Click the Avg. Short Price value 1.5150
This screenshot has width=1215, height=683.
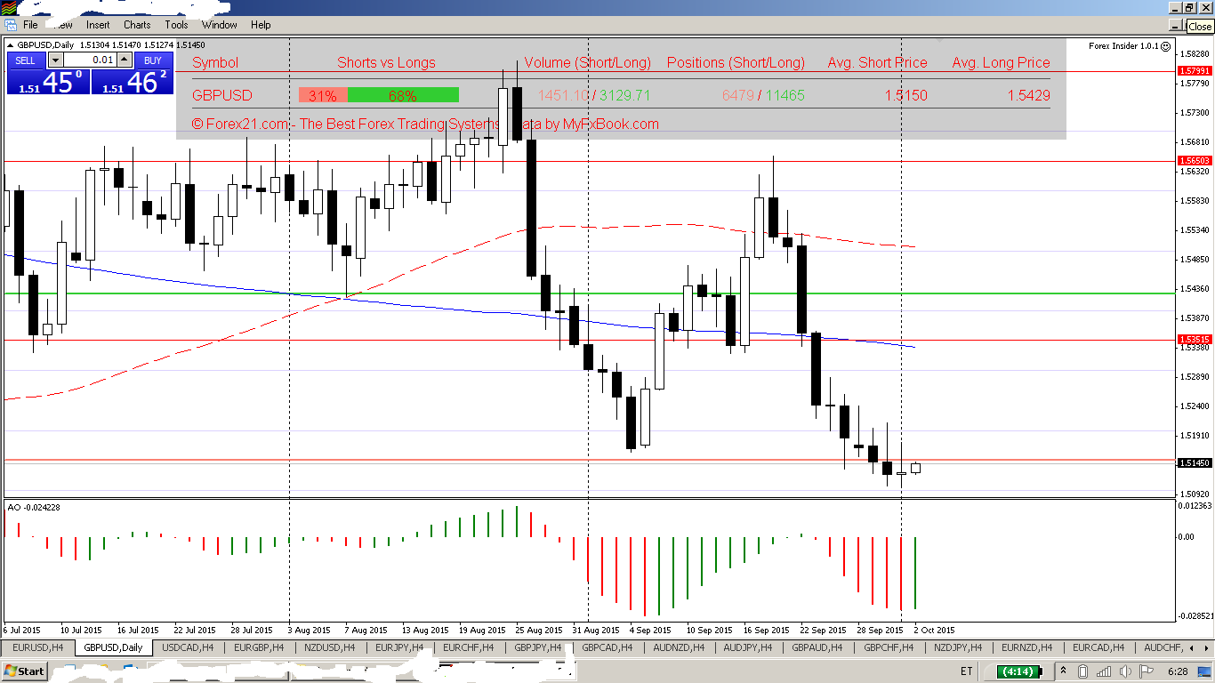pos(905,95)
